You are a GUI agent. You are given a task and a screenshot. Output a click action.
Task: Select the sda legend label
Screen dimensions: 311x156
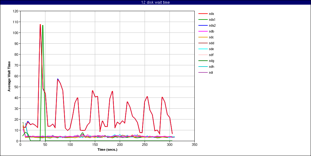point(211,14)
